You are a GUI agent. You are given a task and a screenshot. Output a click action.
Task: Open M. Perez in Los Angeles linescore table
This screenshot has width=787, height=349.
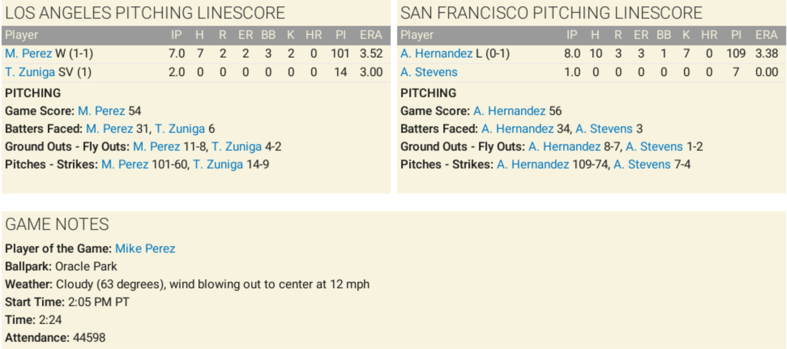pyautogui.click(x=28, y=53)
